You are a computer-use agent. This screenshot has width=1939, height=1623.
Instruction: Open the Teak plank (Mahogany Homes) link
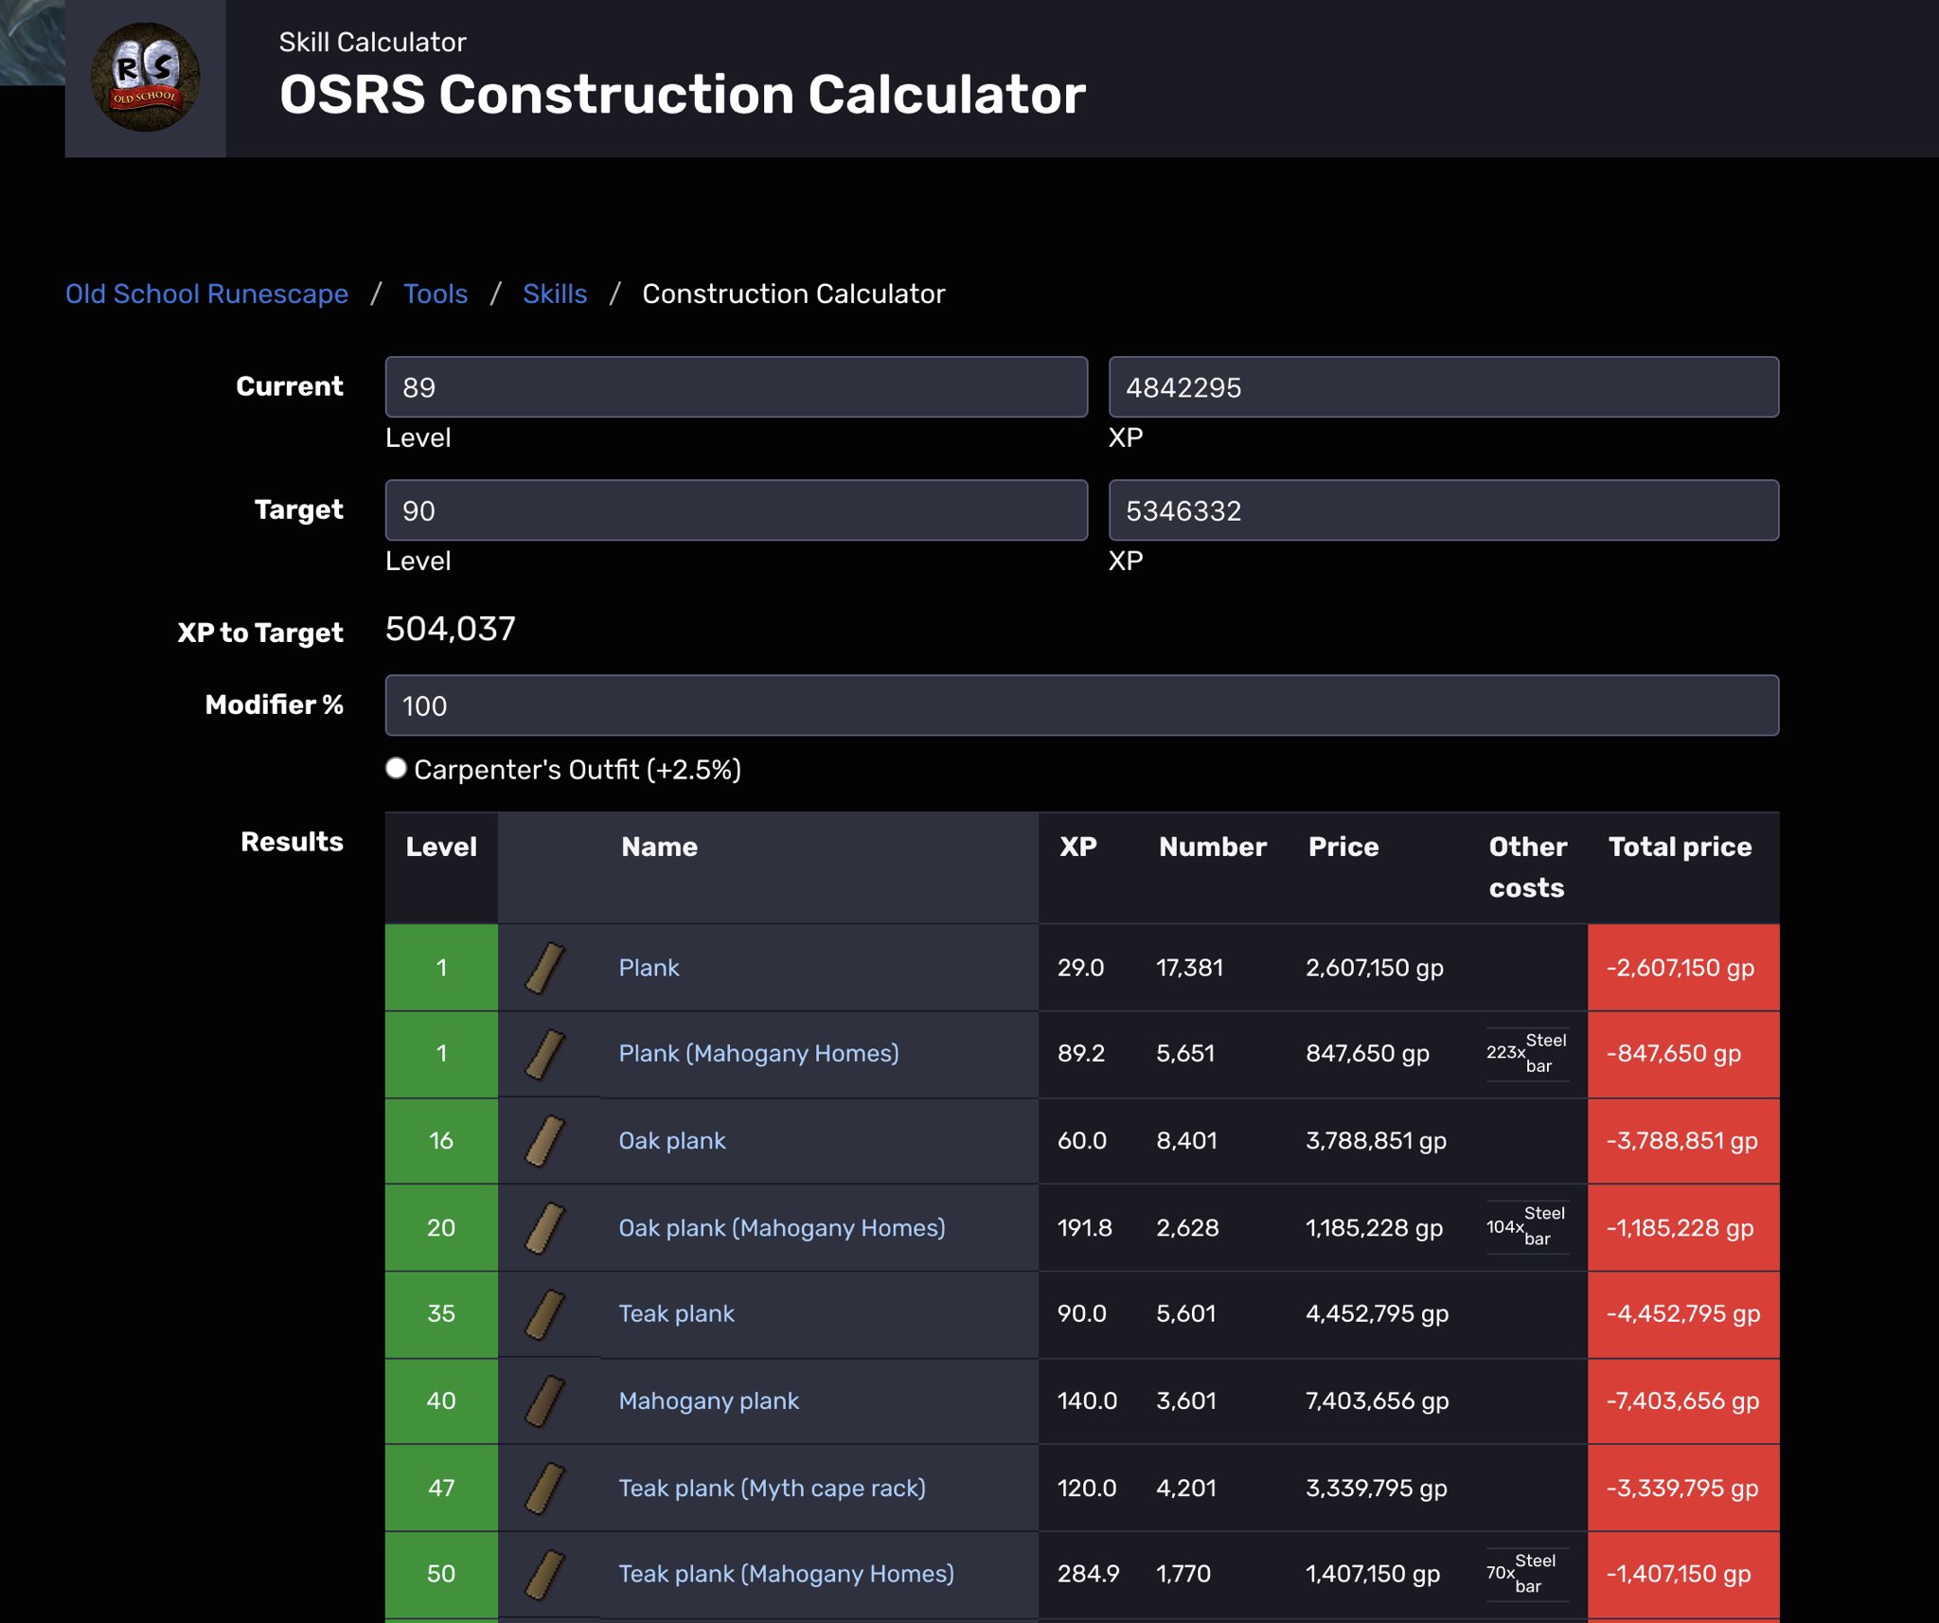(x=786, y=1573)
